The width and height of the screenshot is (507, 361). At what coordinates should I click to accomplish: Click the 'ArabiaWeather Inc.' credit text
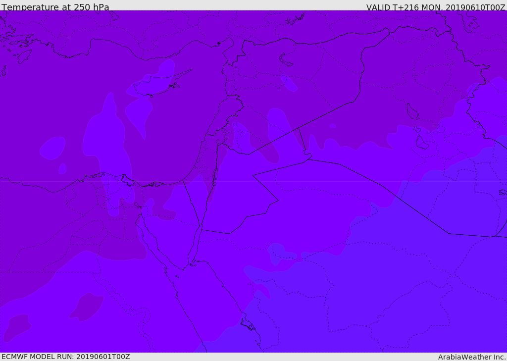coord(472,357)
